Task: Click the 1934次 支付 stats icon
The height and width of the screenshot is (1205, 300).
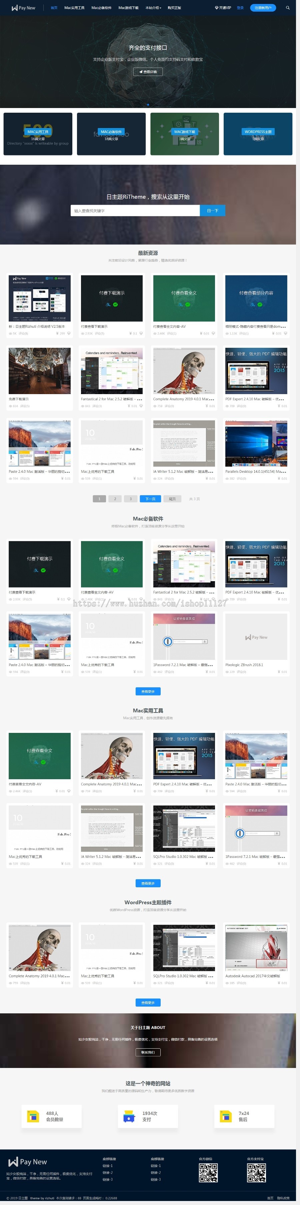Action: click(129, 1116)
